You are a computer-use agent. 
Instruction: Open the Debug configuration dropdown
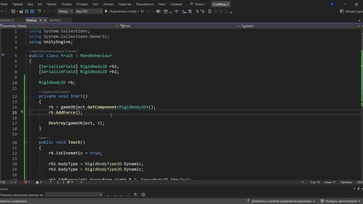pyautogui.click(x=65, y=11)
